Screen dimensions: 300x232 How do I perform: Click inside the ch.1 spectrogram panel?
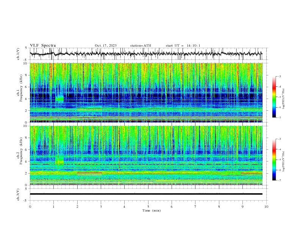146,92
